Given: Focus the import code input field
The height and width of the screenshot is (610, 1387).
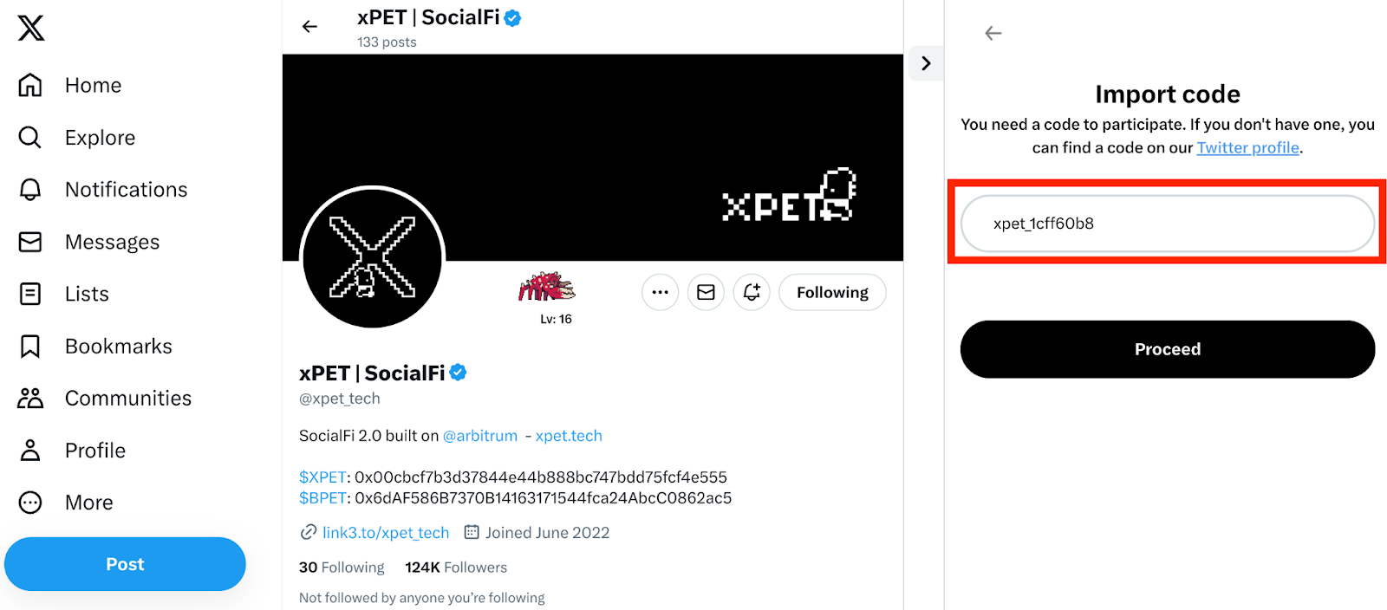Looking at the screenshot, I should tap(1167, 224).
